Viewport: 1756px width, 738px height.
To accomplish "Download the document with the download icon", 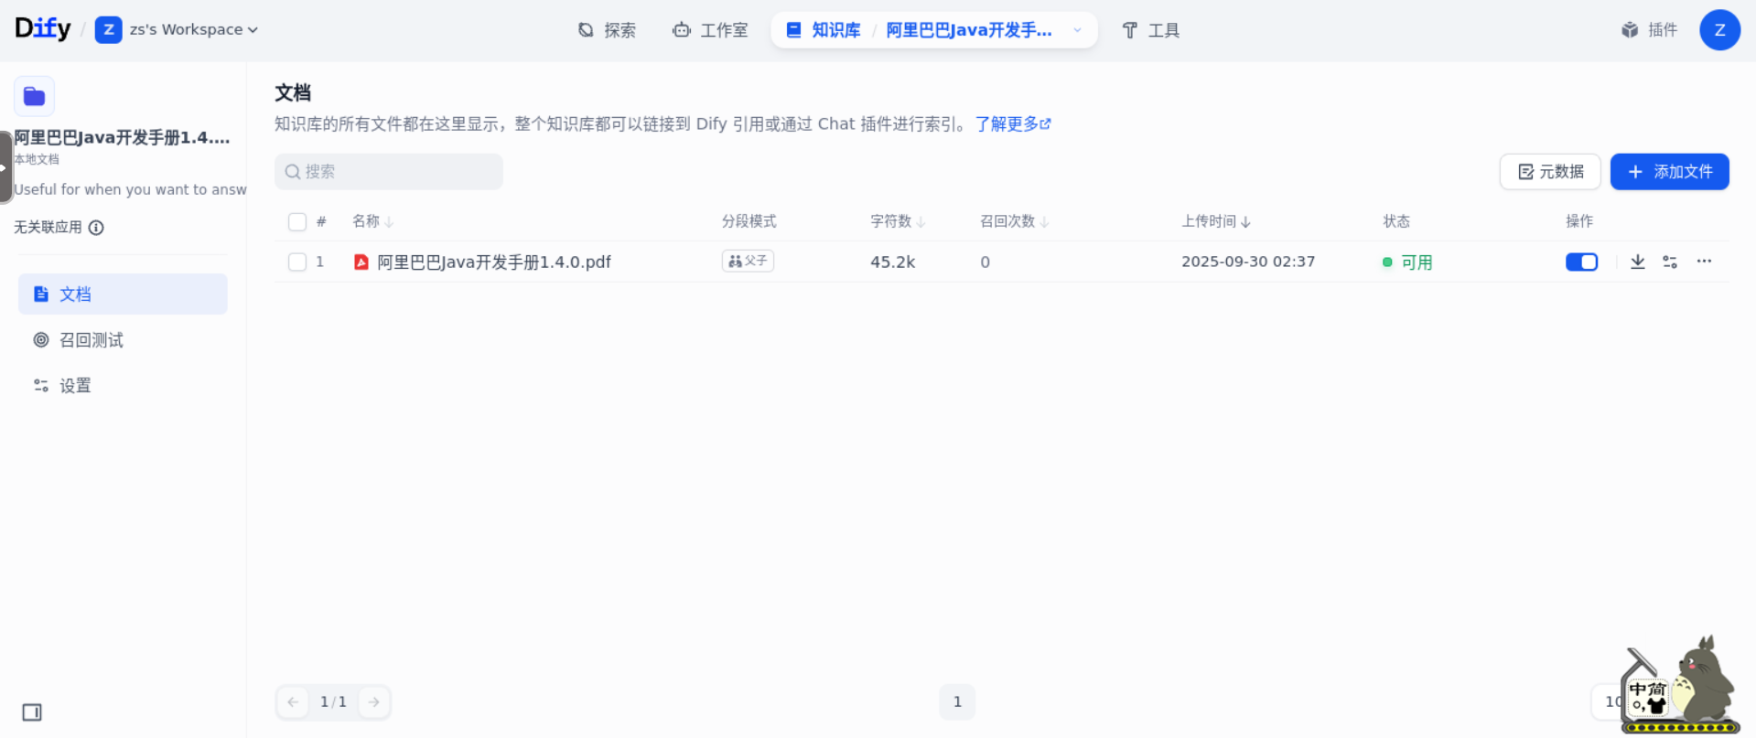I will coord(1638,262).
